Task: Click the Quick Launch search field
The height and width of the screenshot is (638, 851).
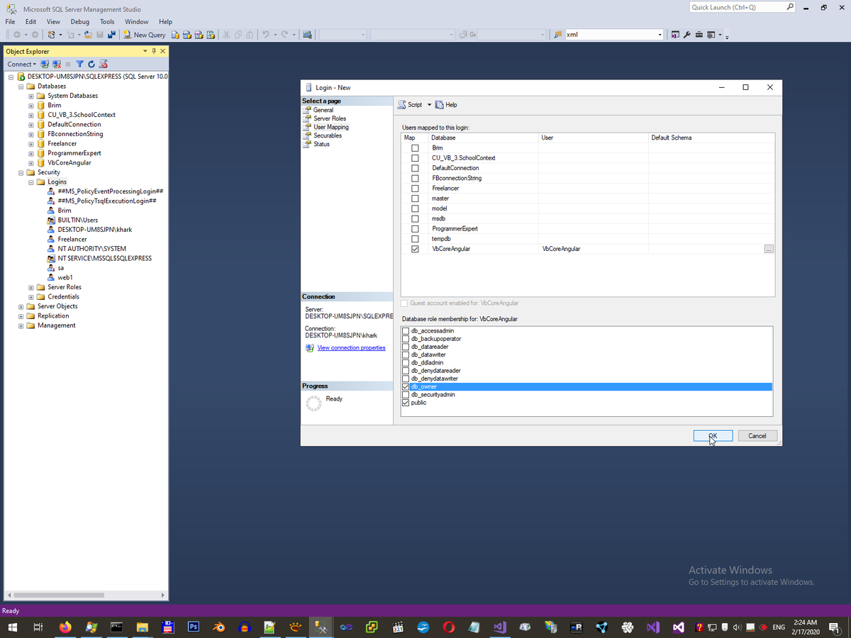Action: pos(742,7)
